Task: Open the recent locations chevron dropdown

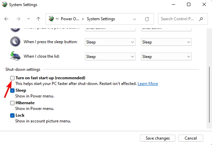Action: click(28, 19)
